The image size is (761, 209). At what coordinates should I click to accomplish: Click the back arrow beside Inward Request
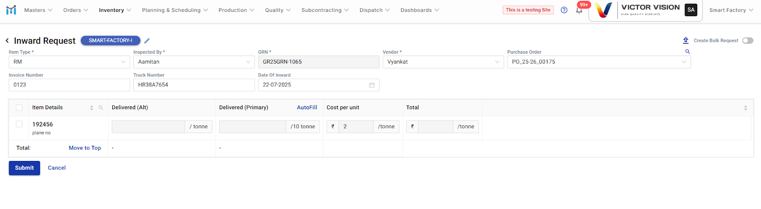tap(7, 41)
